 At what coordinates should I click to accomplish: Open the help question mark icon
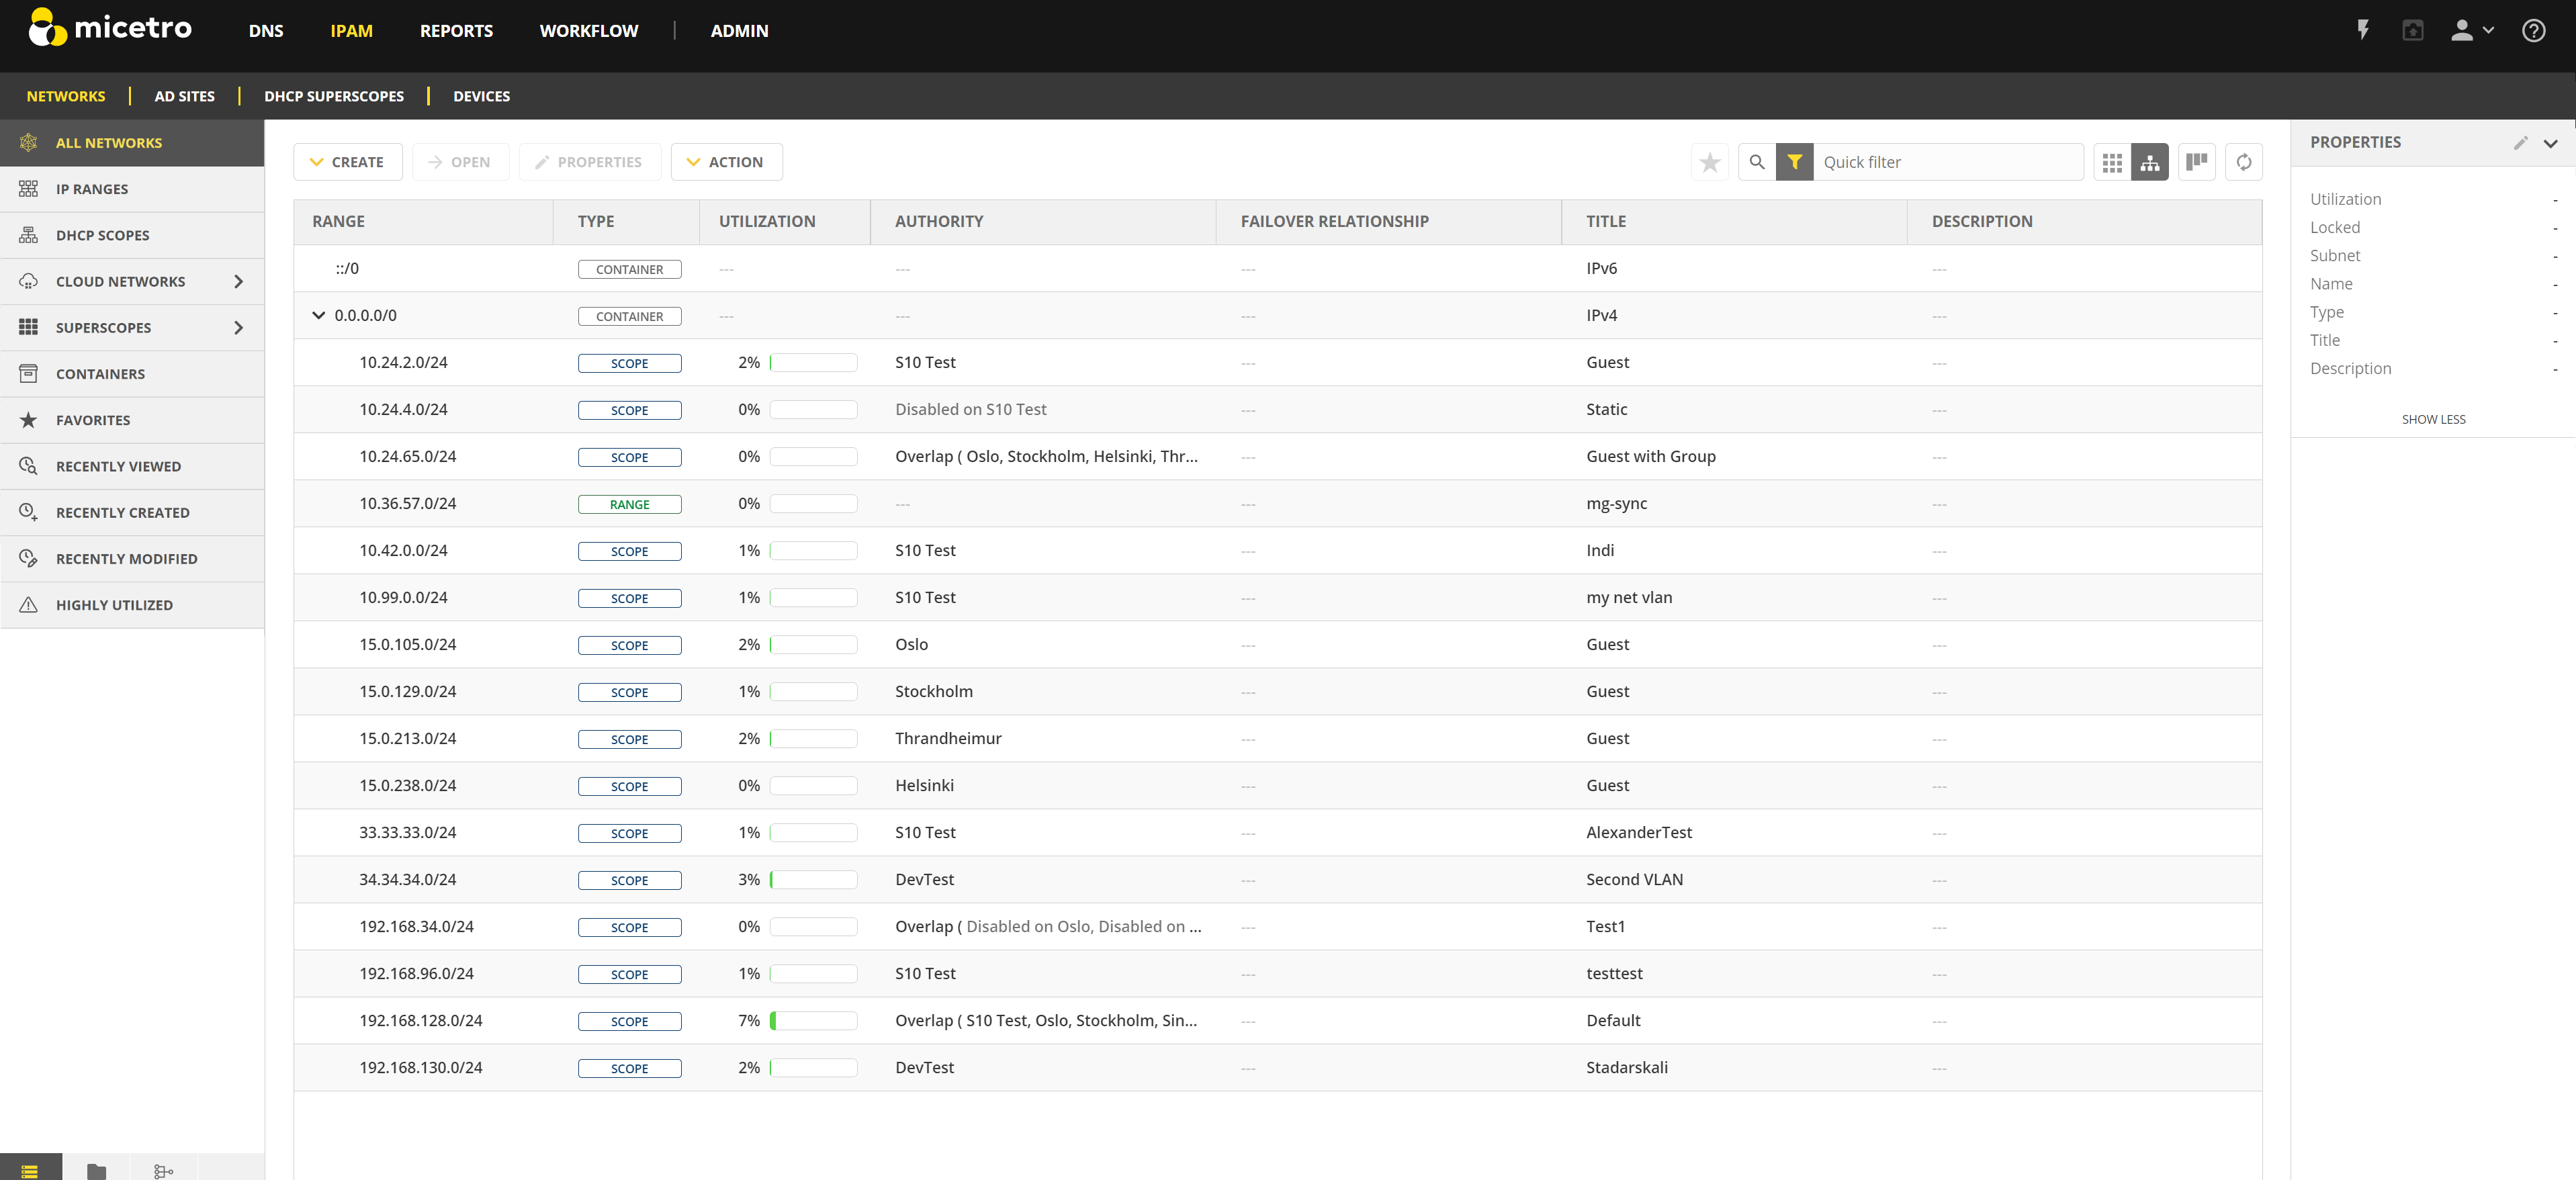click(2533, 30)
